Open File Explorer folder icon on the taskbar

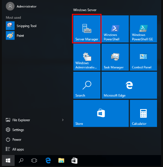tap(61, 161)
